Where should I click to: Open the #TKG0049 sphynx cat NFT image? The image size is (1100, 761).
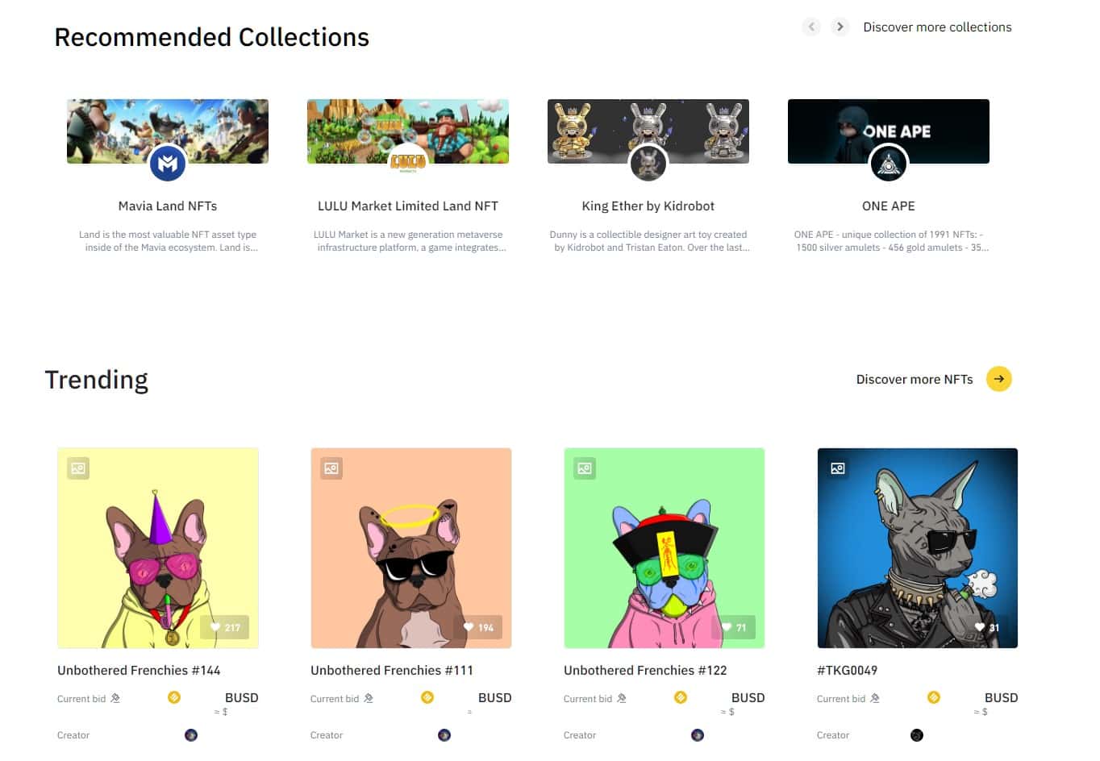(x=918, y=548)
